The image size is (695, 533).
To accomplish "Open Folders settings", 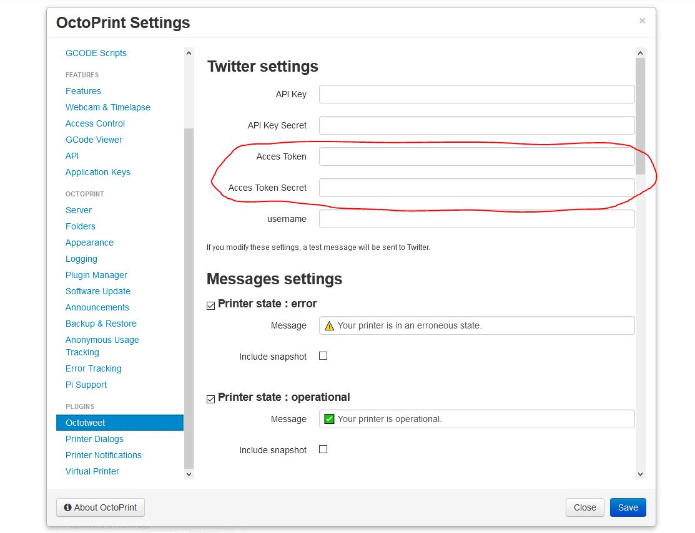I will click(80, 226).
